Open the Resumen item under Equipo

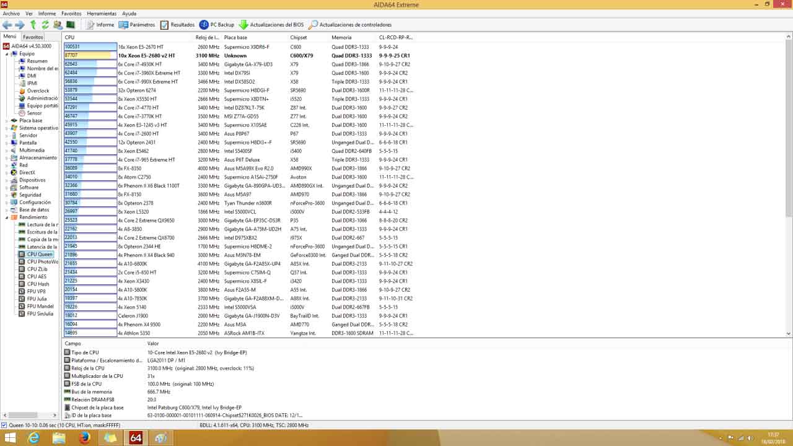click(x=37, y=61)
